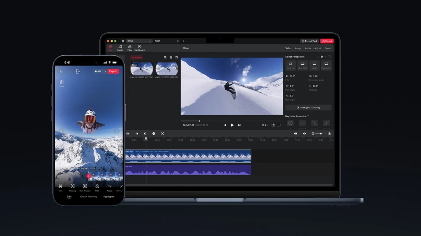The image size is (421, 236).
Task: Click timeline snap icon left of zoom out
Action: pyautogui.click(x=304, y=134)
